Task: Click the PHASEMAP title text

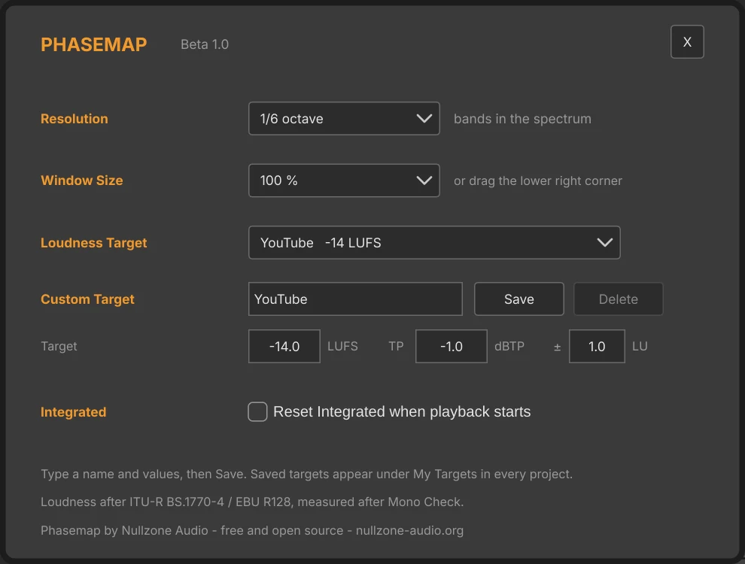Action: pos(93,44)
